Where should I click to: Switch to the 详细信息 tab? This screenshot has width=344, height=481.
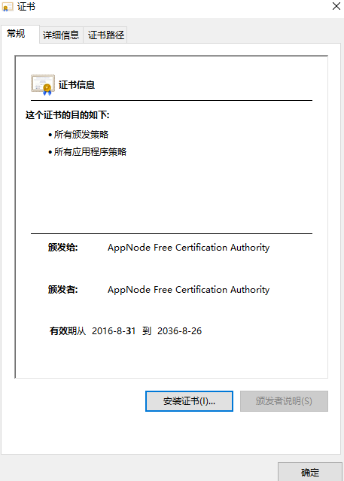[61, 35]
